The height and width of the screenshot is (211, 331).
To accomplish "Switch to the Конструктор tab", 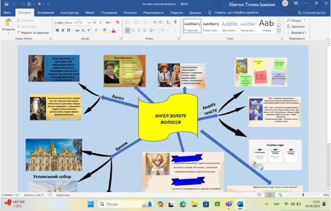I will (x=70, y=13).
